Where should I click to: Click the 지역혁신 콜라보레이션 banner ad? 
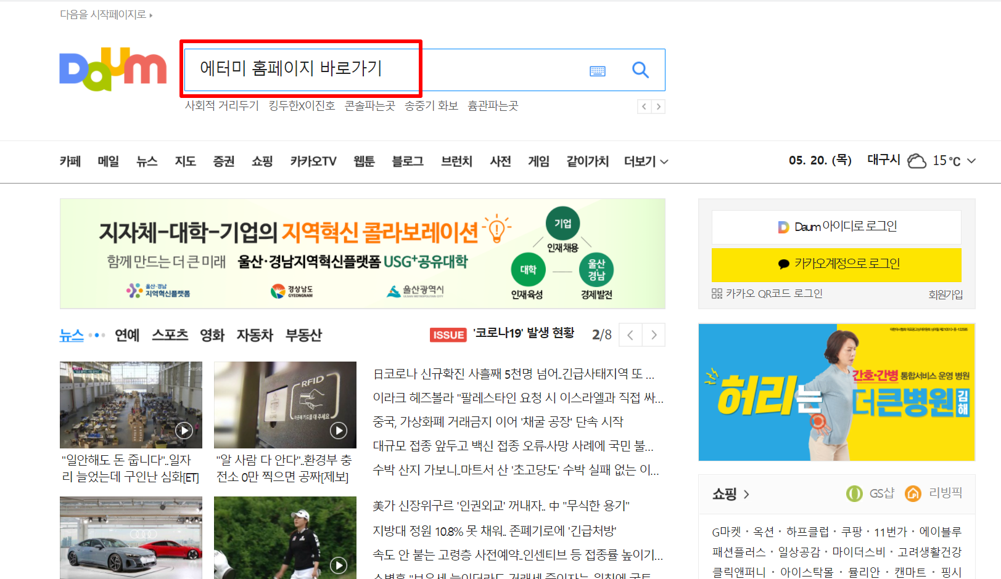coord(363,254)
